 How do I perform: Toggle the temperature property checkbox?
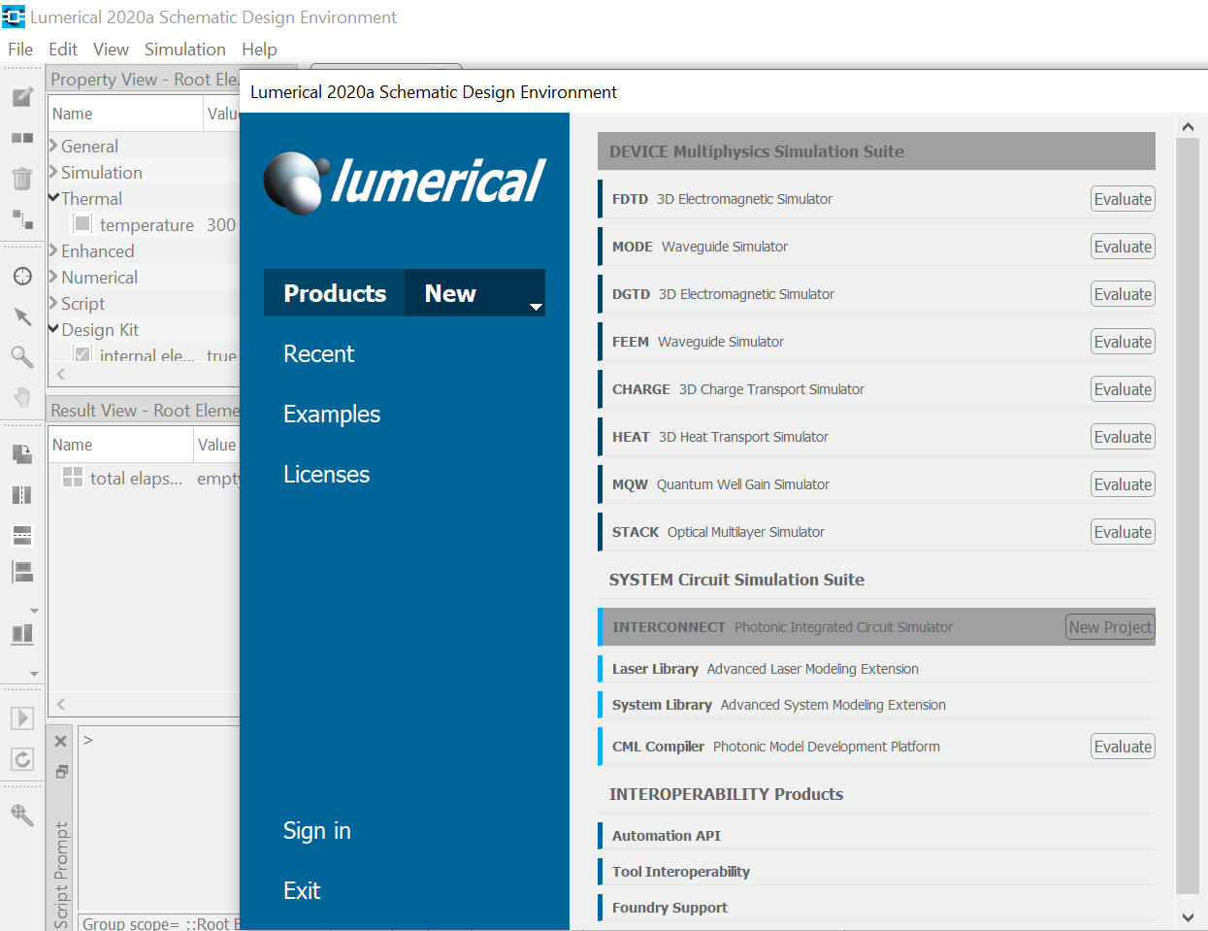tap(82, 224)
